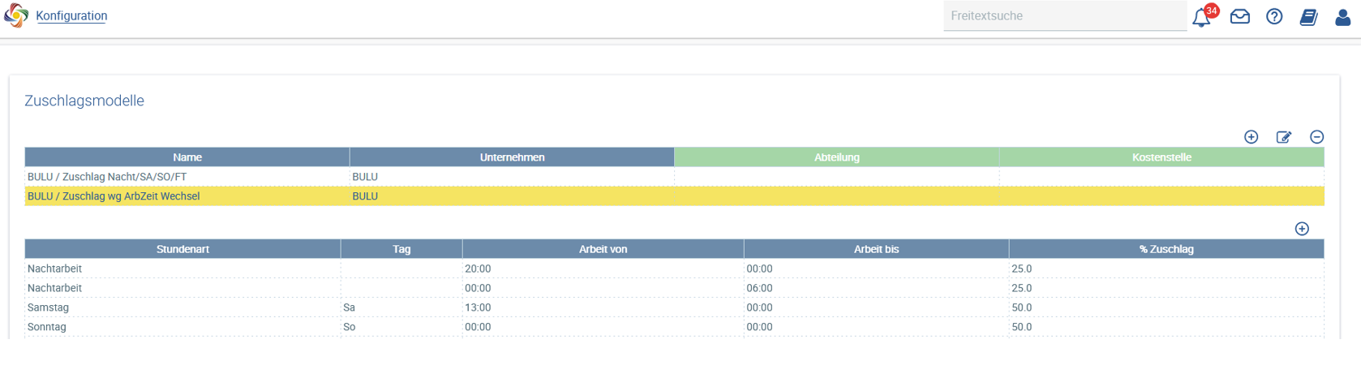Open the documentation book icon
Viewport: 1361px width, 374px height.
tap(1308, 16)
